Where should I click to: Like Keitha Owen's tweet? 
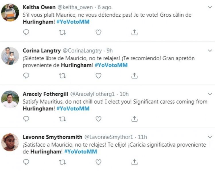point(99,32)
